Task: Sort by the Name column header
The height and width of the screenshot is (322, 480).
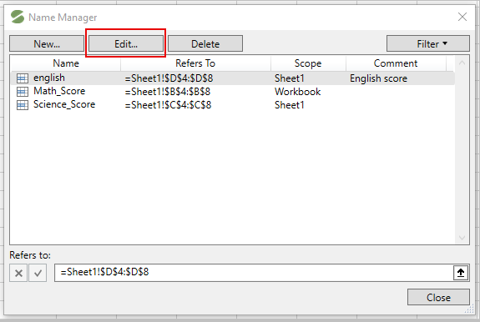Action: 65,63
